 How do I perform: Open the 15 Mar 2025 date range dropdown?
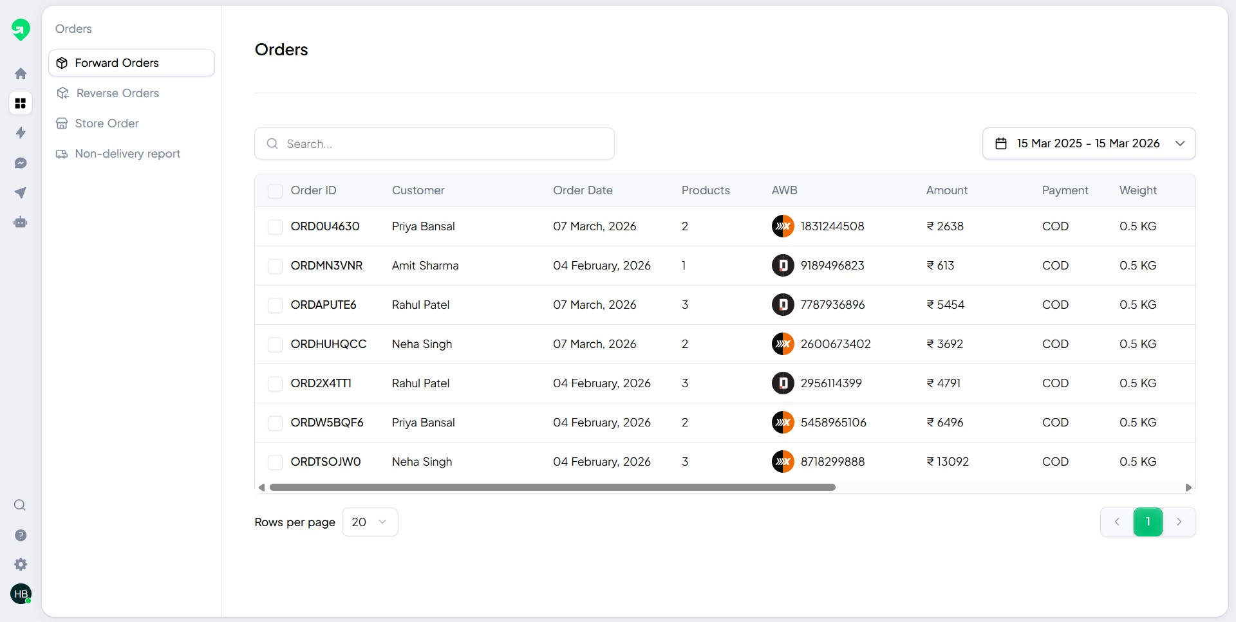coord(1089,143)
